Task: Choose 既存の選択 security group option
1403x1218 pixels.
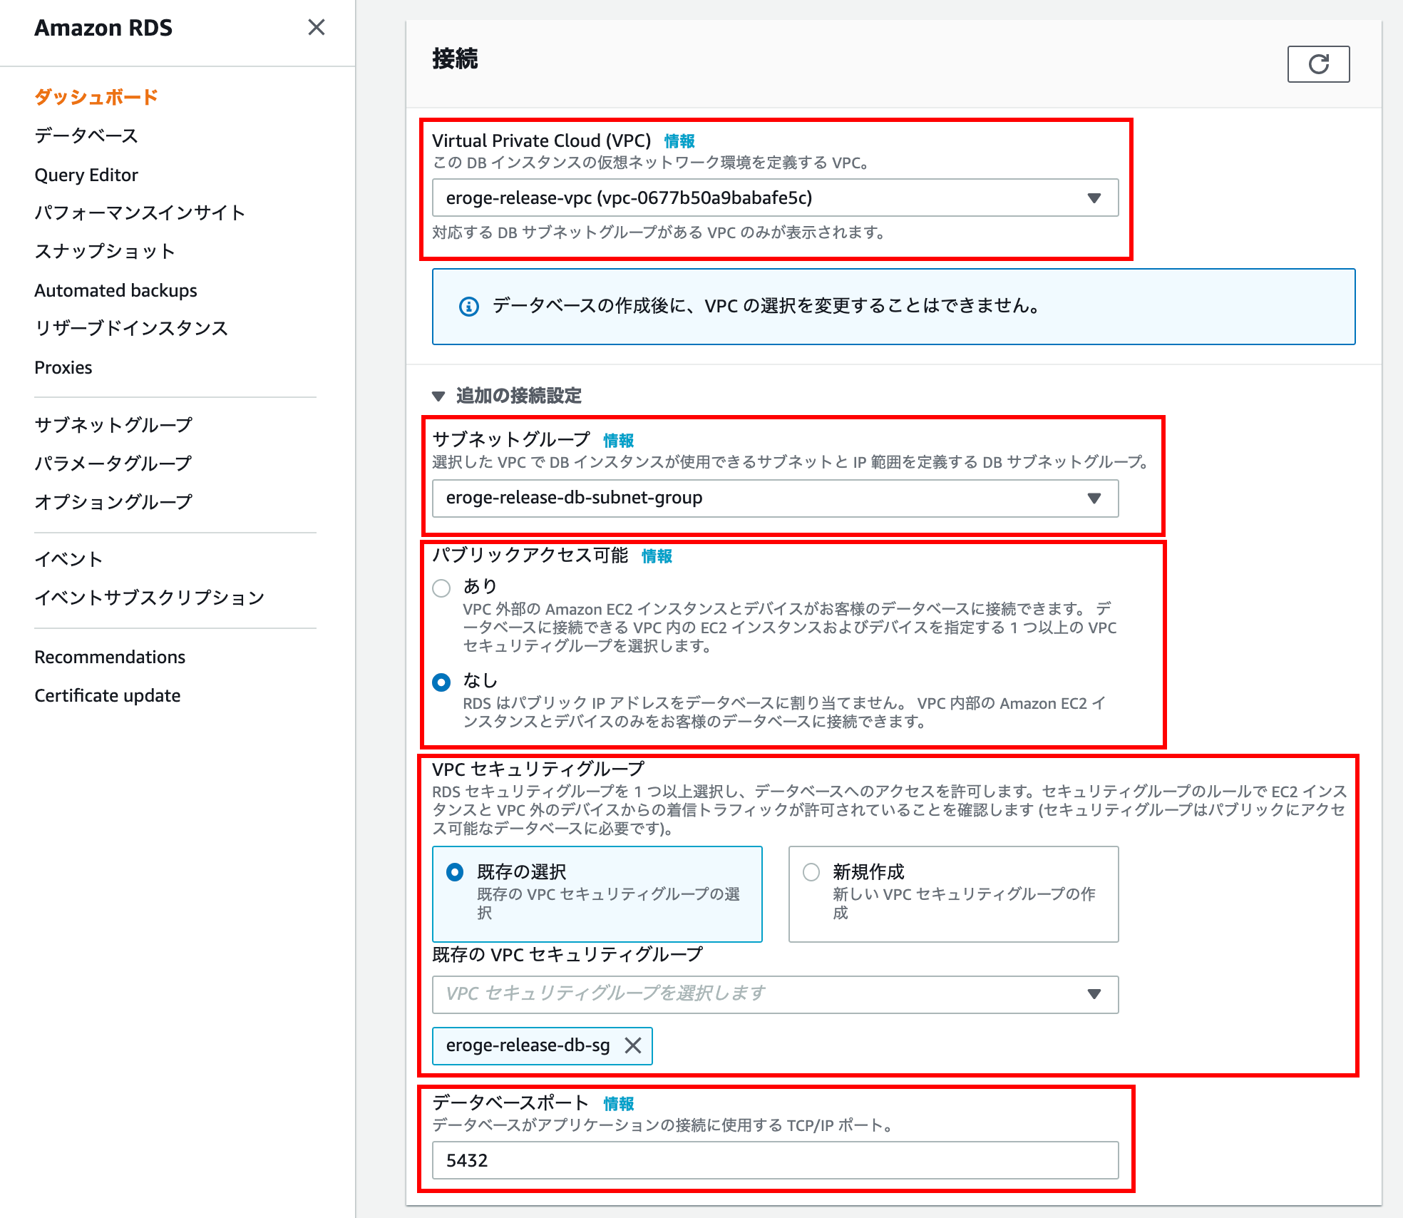Action: (x=455, y=872)
